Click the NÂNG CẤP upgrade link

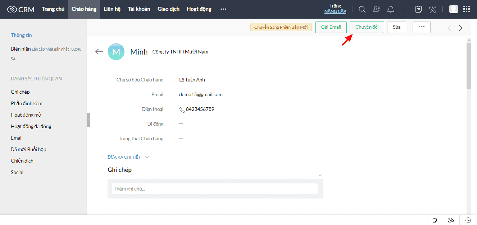click(x=335, y=11)
